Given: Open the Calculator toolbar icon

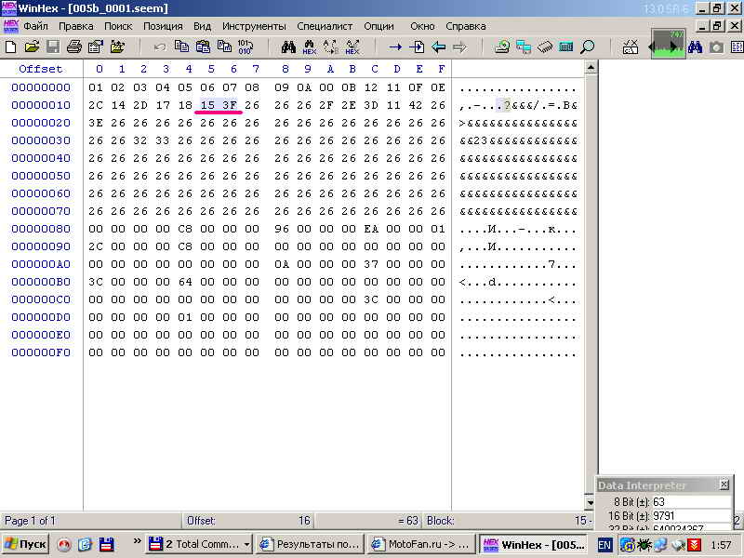Looking at the screenshot, I should 566,46.
